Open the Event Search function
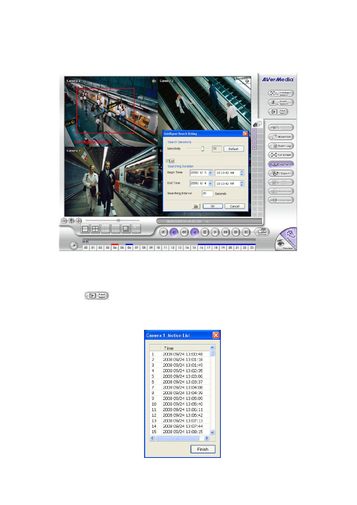 (281, 102)
